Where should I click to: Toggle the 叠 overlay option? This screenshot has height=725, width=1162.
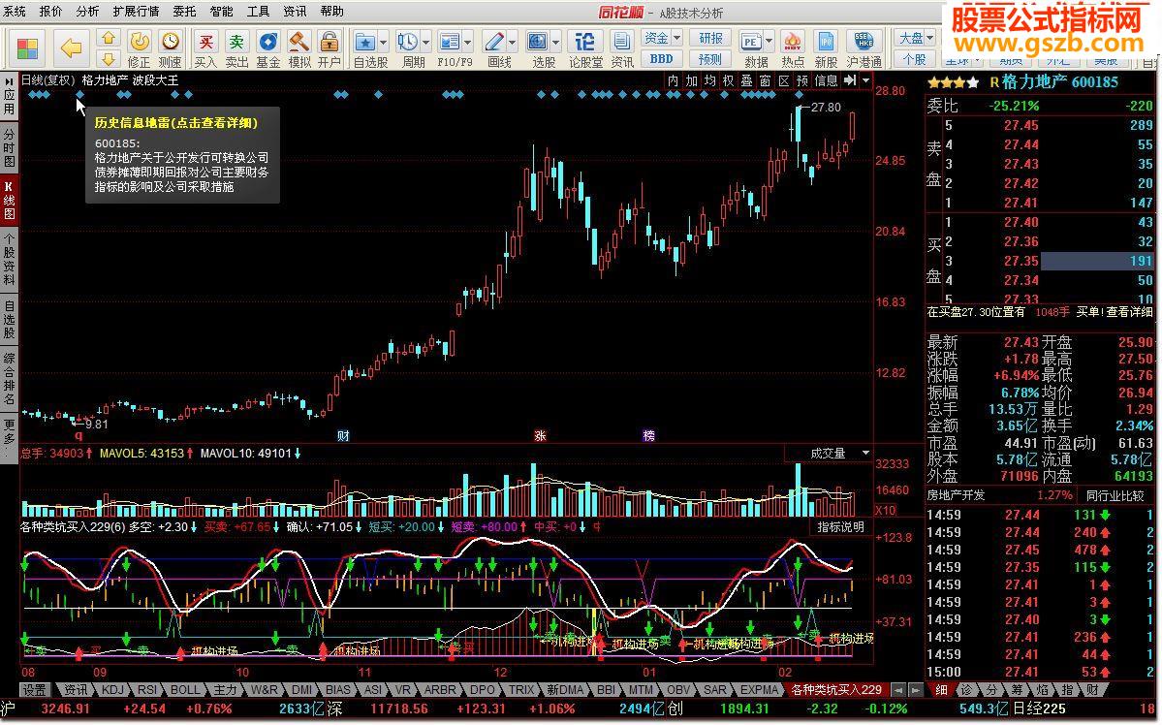[x=747, y=80]
